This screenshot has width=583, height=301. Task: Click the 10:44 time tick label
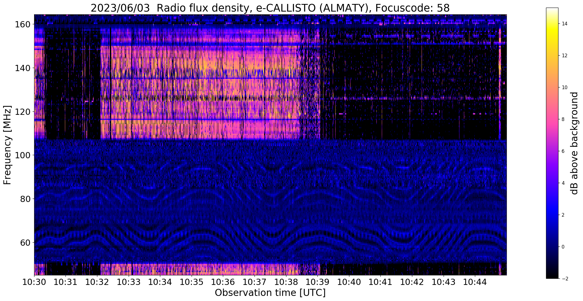coord(475,282)
